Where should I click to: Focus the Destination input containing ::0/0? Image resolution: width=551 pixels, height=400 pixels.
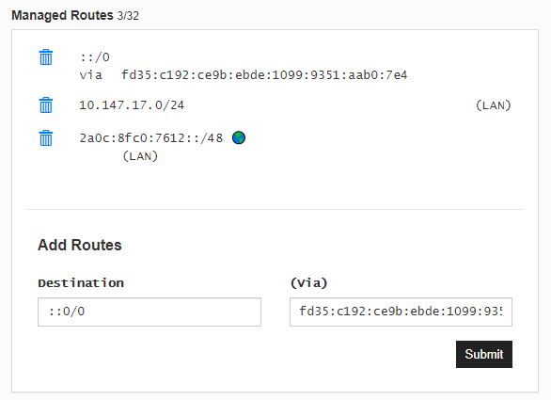(150, 312)
